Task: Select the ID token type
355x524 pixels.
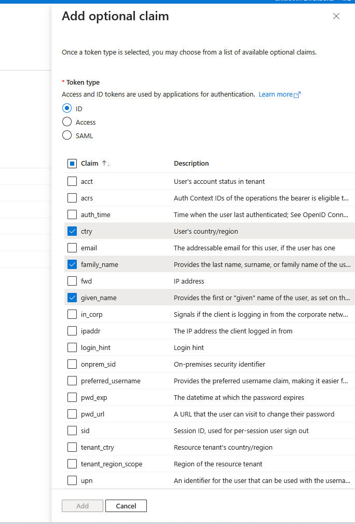Action: 67,108
